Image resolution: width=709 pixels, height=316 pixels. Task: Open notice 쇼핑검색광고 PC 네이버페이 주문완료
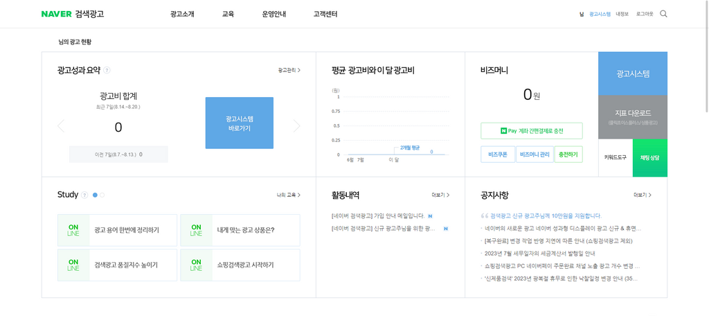[562, 266]
